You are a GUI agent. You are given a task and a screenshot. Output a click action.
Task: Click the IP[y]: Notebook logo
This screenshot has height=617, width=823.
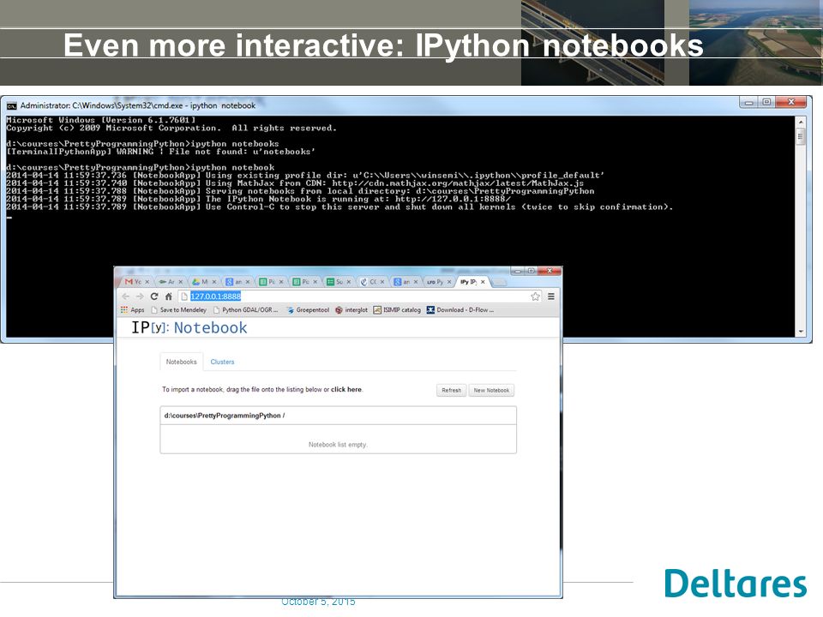pyautogui.click(x=189, y=328)
